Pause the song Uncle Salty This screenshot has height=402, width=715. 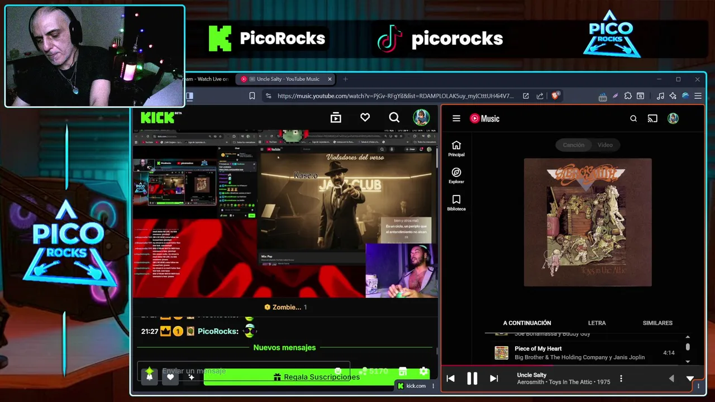(472, 379)
